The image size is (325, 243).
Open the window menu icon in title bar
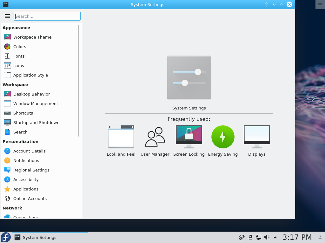click(x=6, y=4)
